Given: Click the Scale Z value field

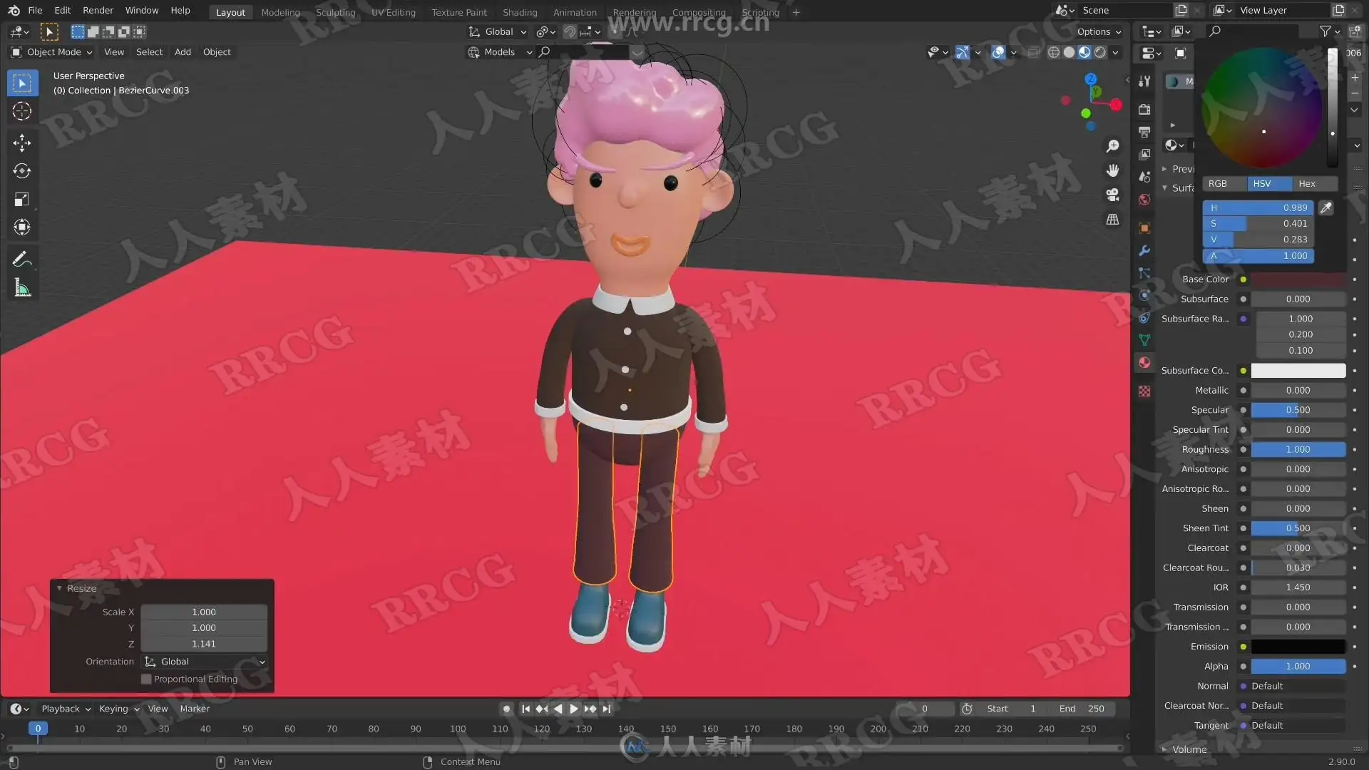Looking at the screenshot, I should coord(203,644).
